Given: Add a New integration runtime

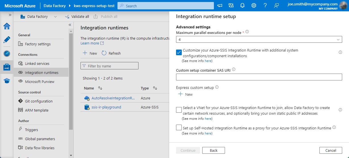Looking at the screenshot, I should pos(90,53).
